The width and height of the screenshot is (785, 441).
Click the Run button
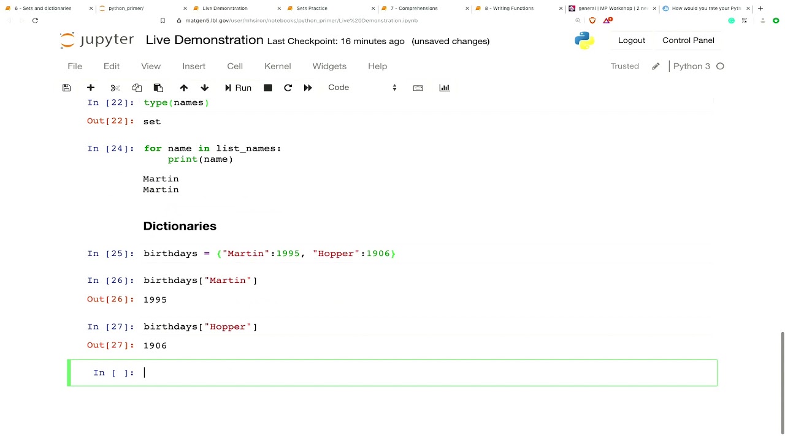(x=238, y=88)
